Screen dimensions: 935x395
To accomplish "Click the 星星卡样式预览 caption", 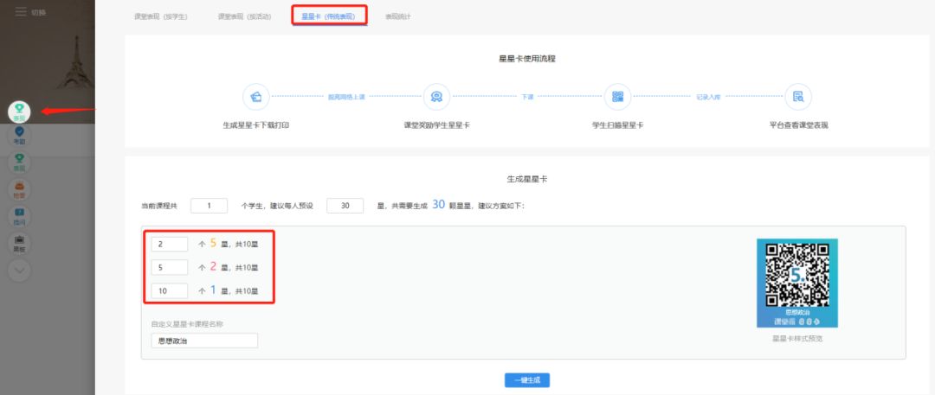I will [797, 339].
